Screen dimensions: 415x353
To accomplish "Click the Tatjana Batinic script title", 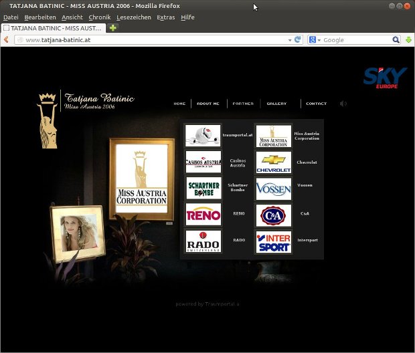I will point(99,98).
